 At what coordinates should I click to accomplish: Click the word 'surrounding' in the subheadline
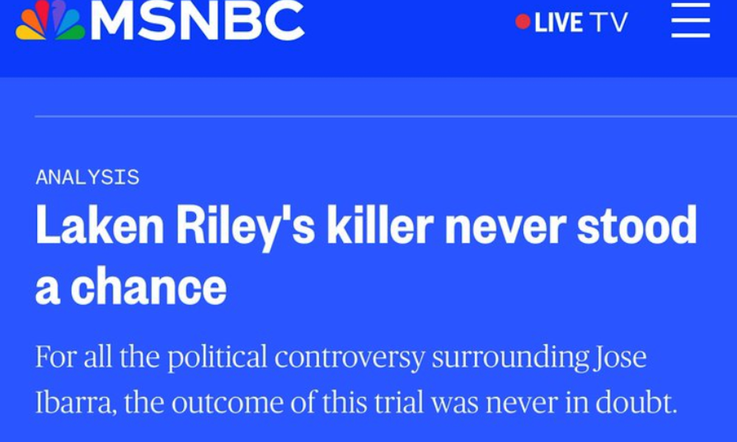click(x=510, y=359)
